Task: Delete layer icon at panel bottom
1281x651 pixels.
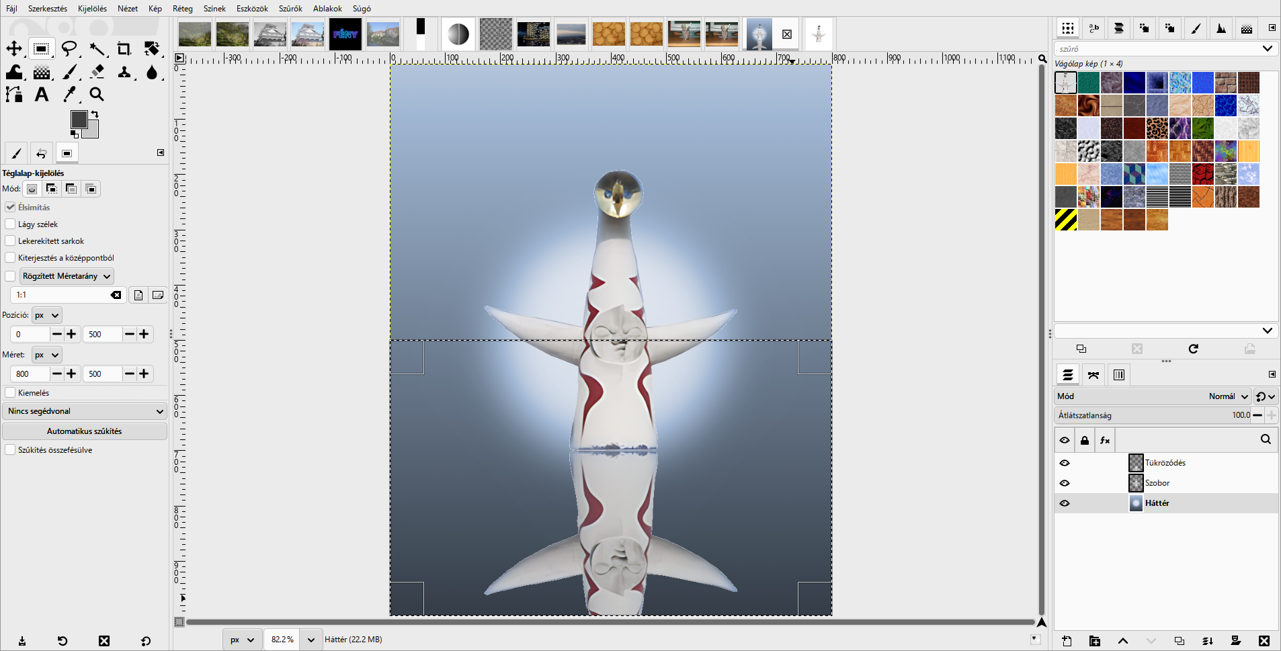Action: click(x=1264, y=641)
